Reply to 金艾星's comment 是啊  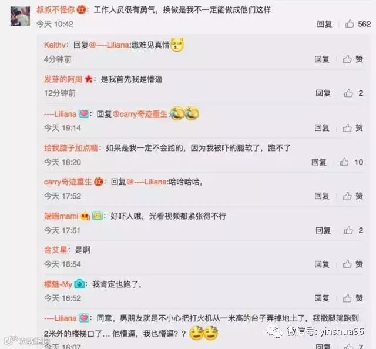(322, 264)
